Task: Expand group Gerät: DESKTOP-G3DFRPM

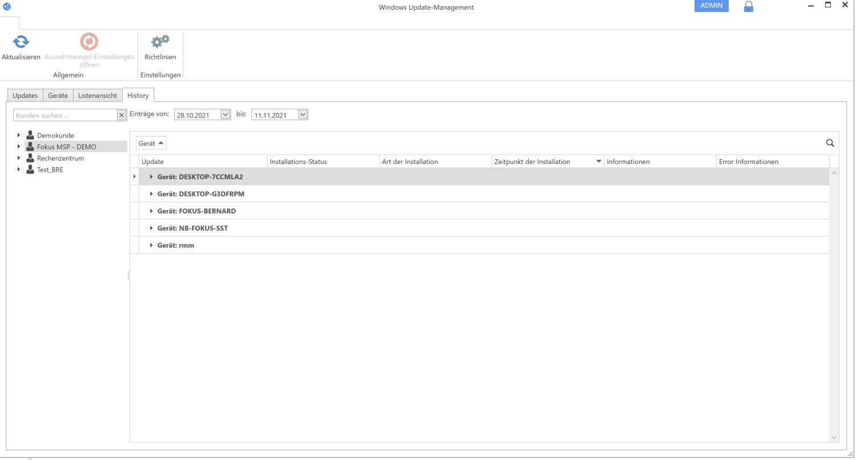Action: 152,194
